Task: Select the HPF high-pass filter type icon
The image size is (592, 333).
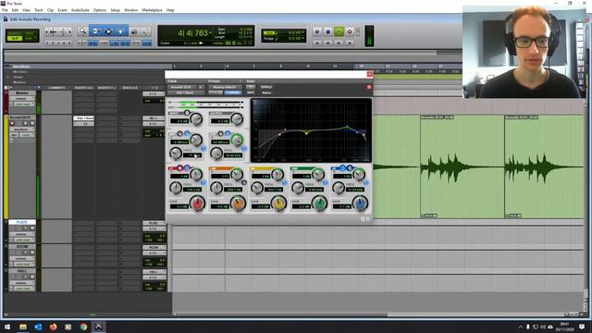Action: (x=187, y=133)
